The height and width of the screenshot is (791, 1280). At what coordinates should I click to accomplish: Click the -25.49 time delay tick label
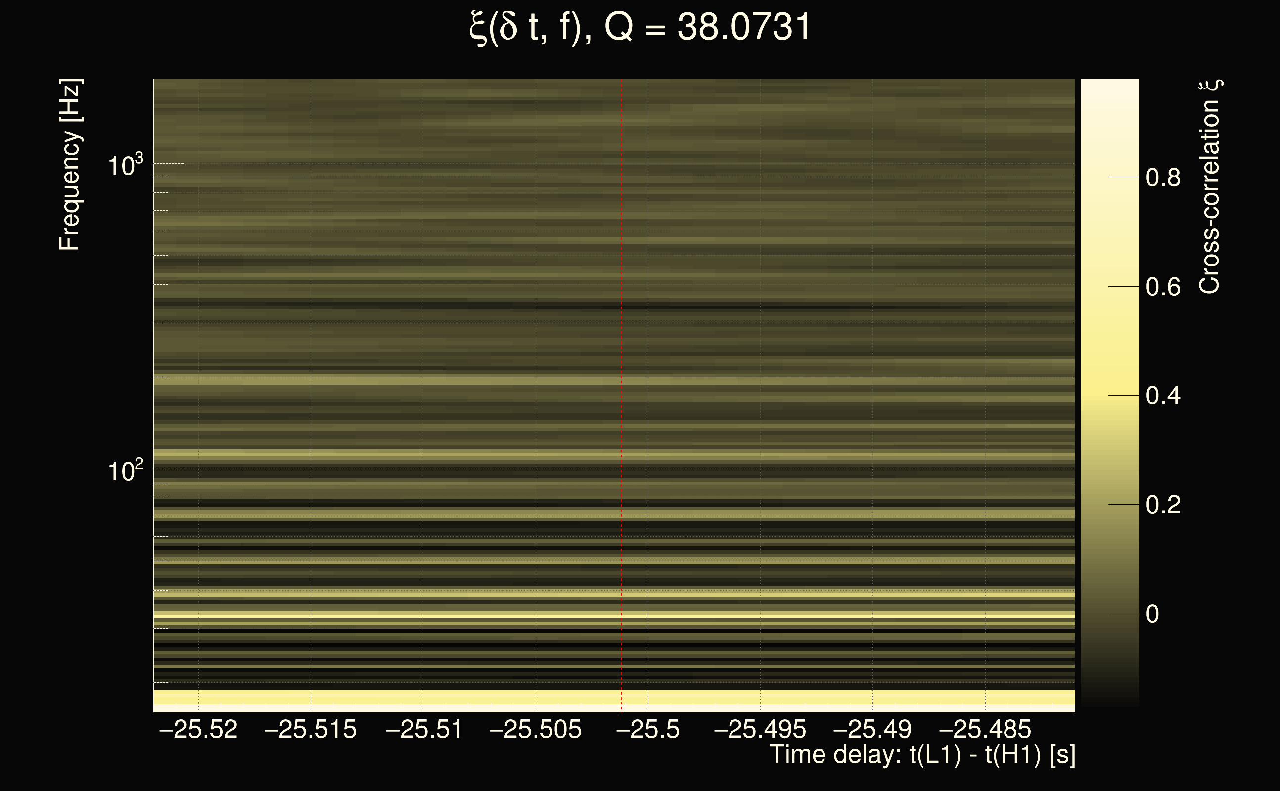click(872, 729)
